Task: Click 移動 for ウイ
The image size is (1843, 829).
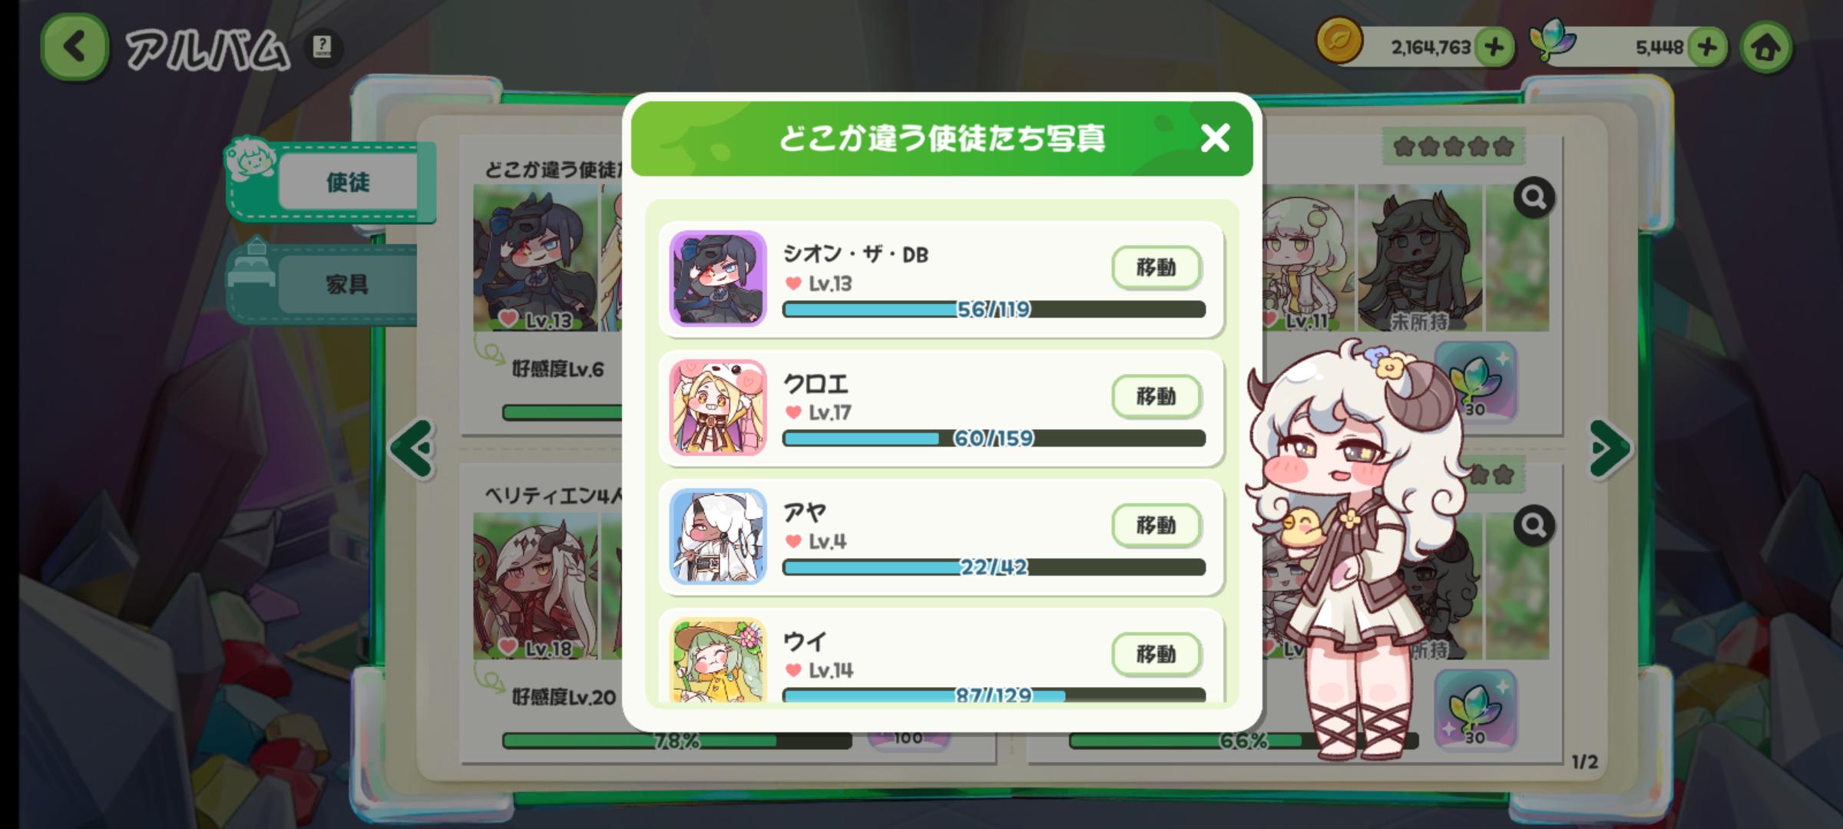Action: pyautogui.click(x=1156, y=655)
